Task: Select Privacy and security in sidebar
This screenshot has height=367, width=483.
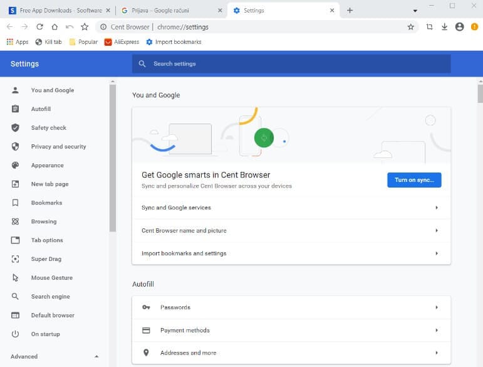Action: pos(58,147)
